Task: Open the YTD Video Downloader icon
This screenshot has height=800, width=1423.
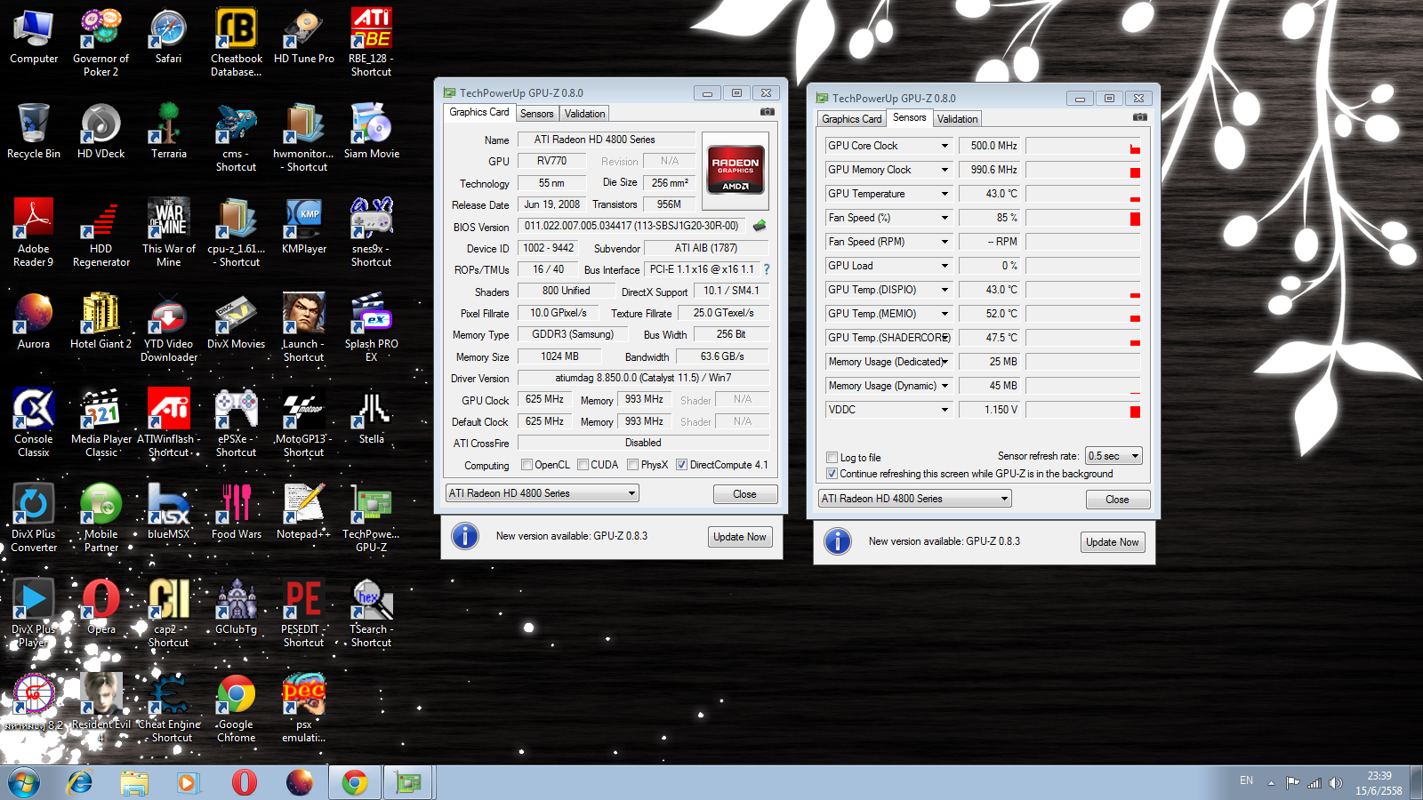Action: pyautogui.click(x=169, y=327)
